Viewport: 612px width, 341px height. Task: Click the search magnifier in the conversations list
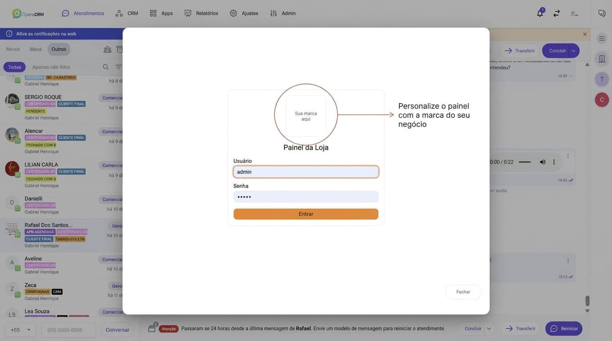tap(106, 67)
